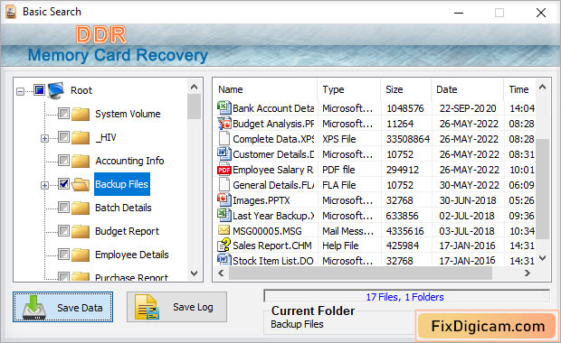Screen dimensions: 561x343
Task: Close the Basic Search window
Action: point(541,13)
